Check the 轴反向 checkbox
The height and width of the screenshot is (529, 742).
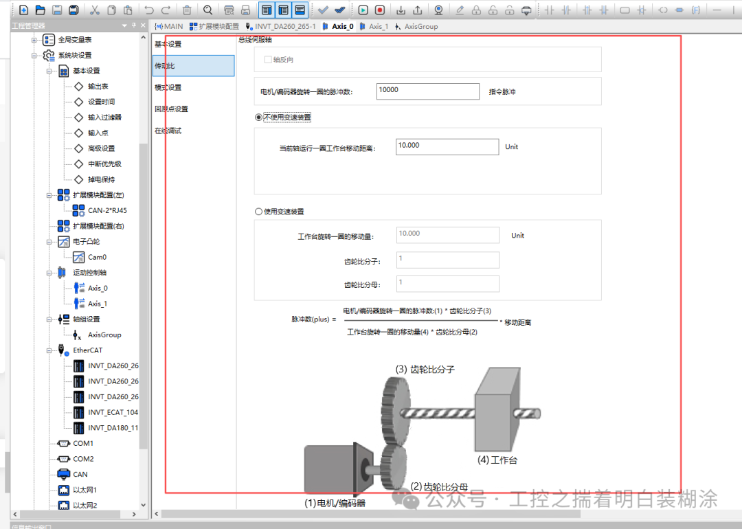coord(268,60)
